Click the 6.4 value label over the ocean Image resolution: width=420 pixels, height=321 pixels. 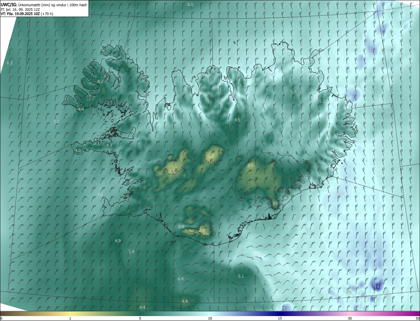[180, 279]
